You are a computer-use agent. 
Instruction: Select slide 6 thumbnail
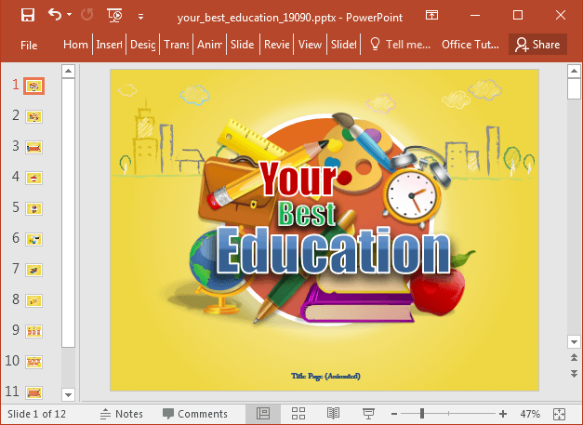[x=33, y=239]
